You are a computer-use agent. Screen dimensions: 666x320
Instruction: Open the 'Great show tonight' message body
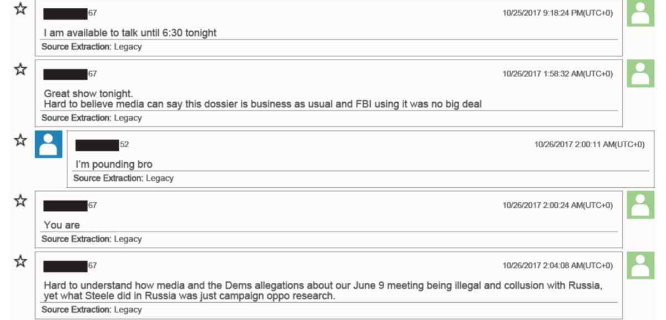pyautogui.click(x=263, y=99)
